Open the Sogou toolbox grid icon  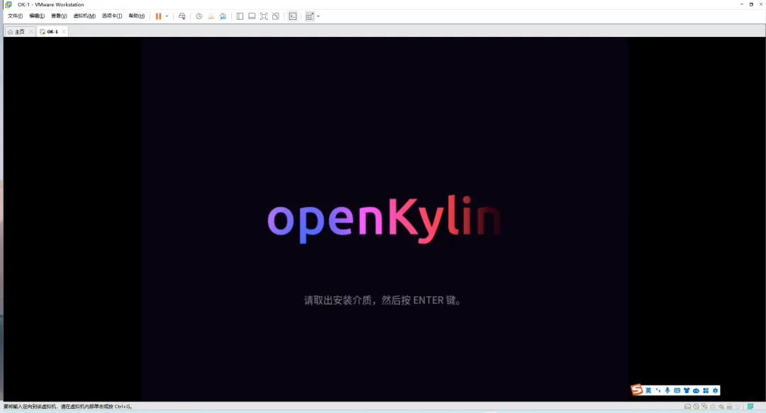pyautogui.click(x=706, y=390)
